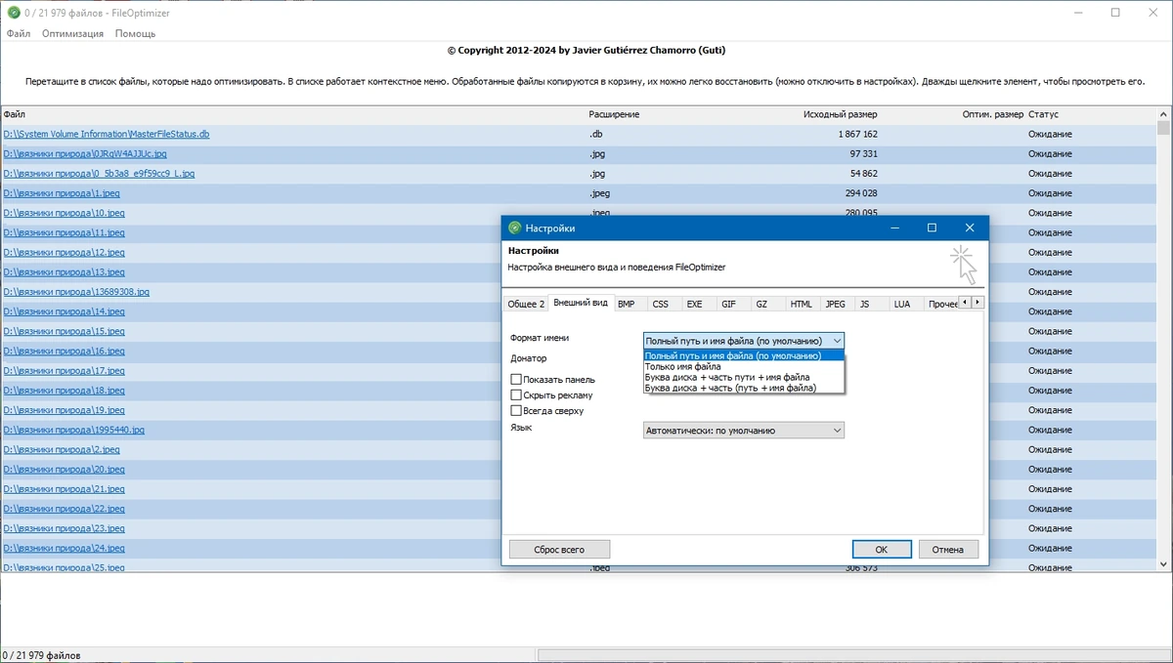Click the 0JRqW4AJJUc.jpg file link

click(85, 153)
